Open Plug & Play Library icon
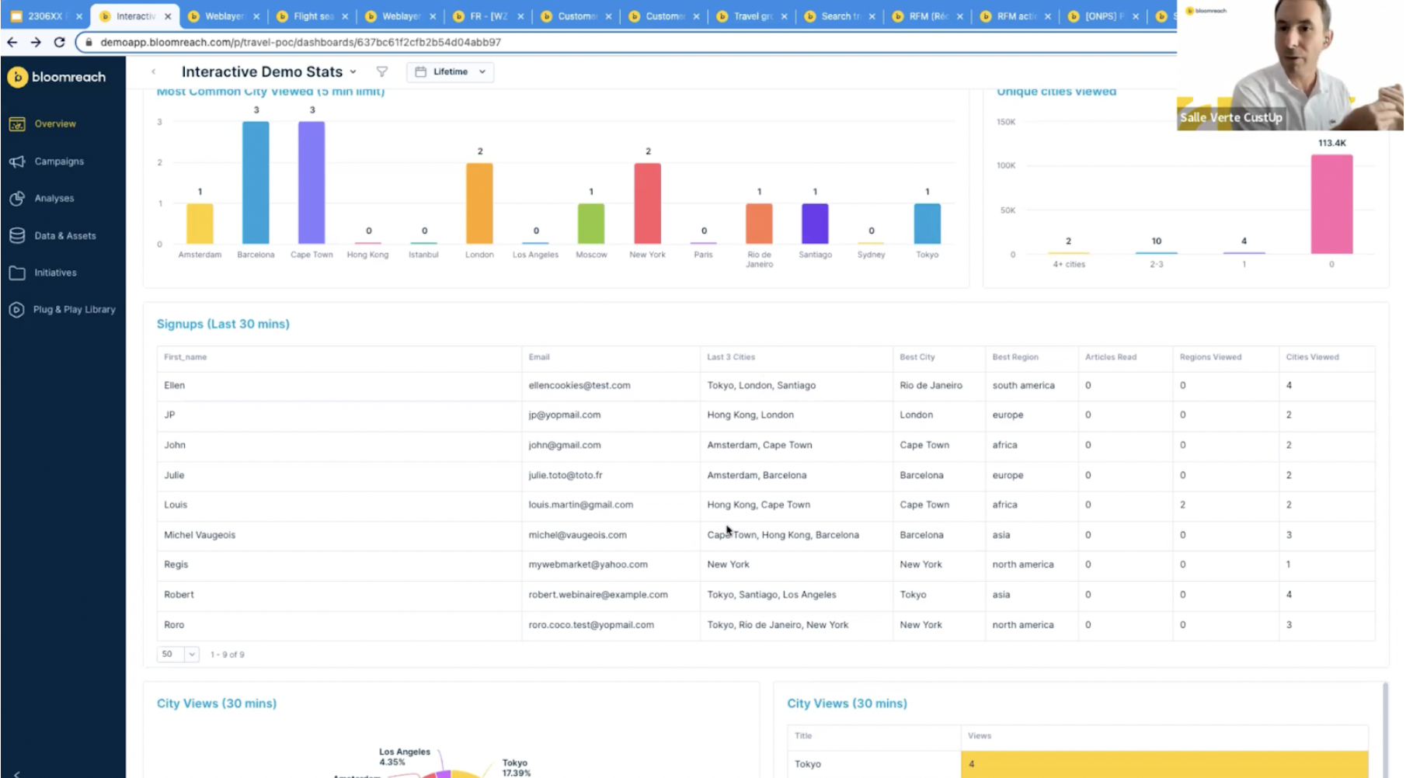This screenshot has height=778, width=1406. point(17,310)
